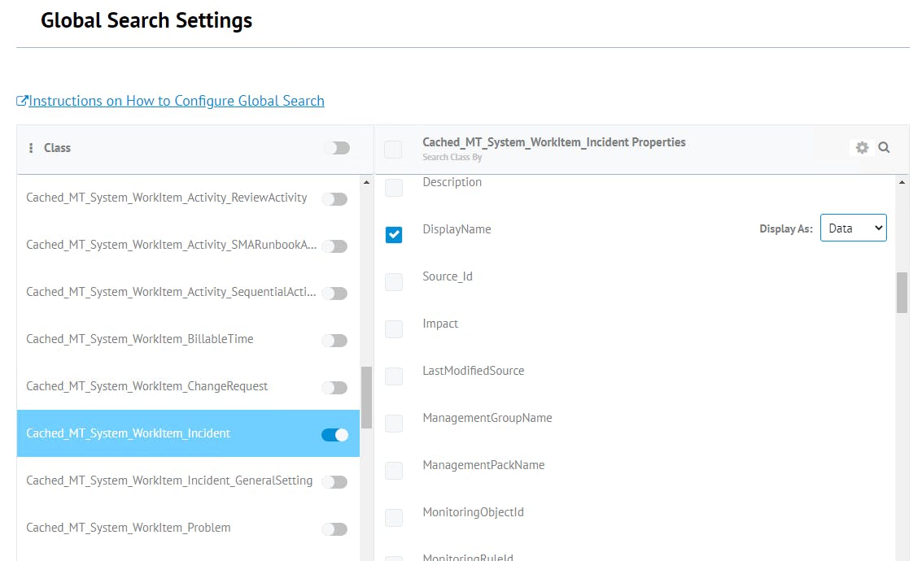Open the properties settings gear icon

pyautogui.click(x=862, y=148)
